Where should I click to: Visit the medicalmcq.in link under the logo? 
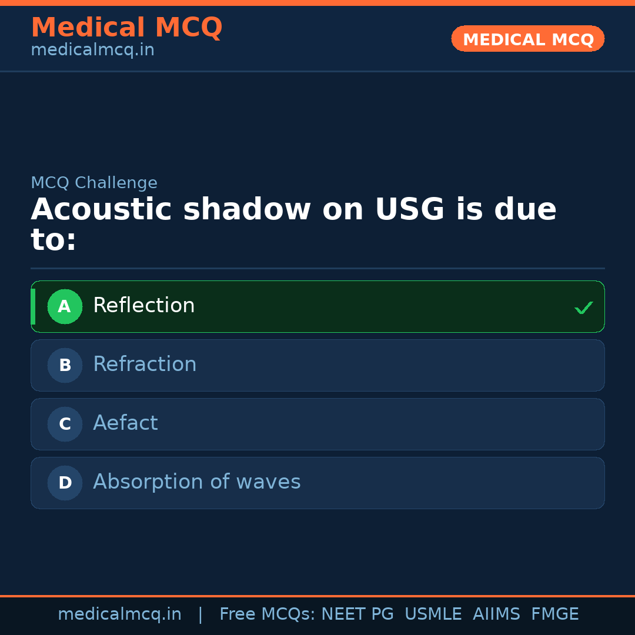[x=92, y=49]
